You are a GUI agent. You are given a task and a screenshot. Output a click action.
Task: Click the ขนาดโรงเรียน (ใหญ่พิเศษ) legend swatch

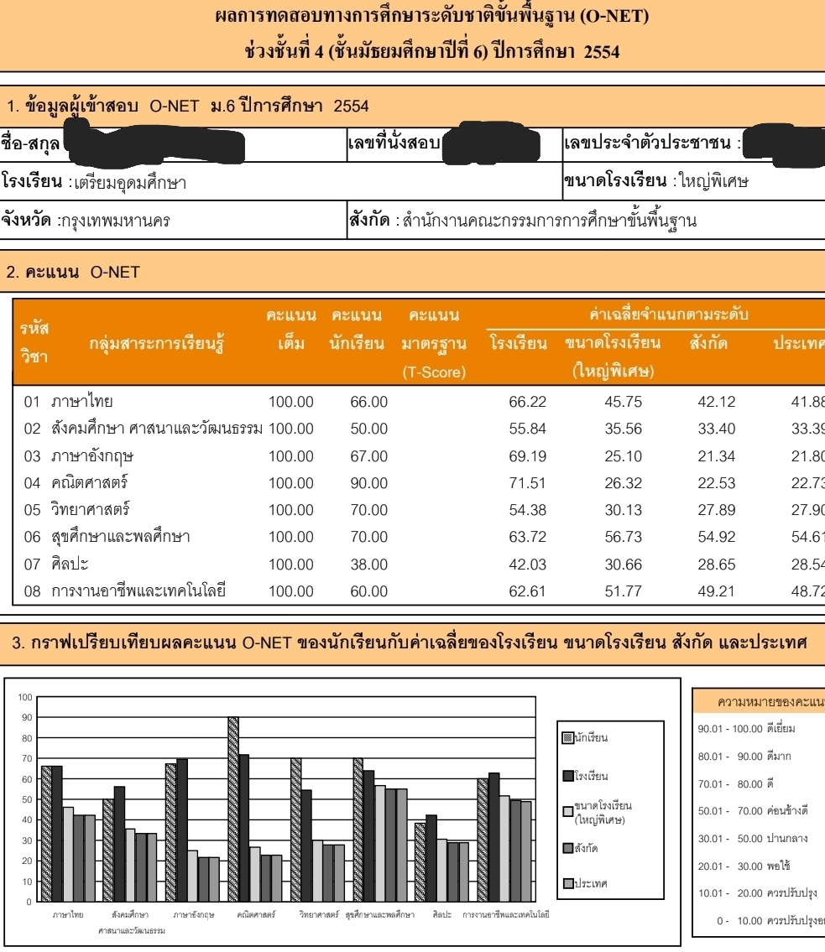pos(567,812)
